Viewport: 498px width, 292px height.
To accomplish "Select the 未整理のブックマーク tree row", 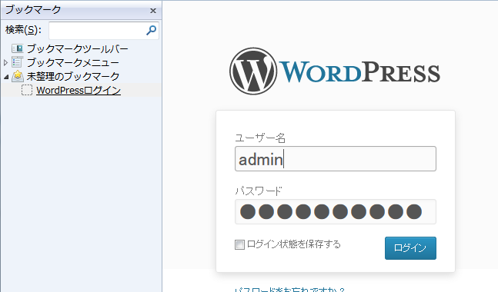I will 82,76.
